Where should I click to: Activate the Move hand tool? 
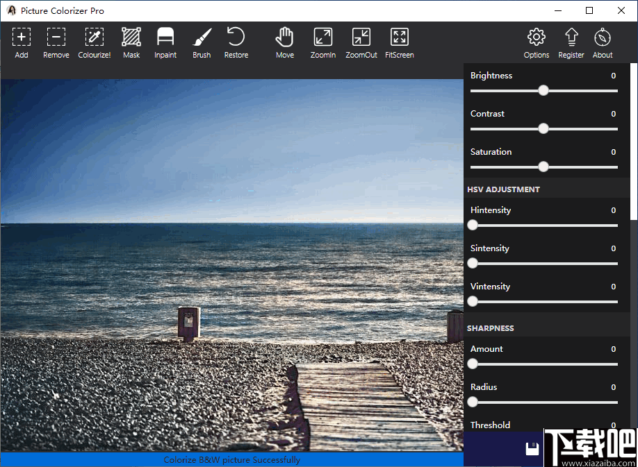coord(284,42)
